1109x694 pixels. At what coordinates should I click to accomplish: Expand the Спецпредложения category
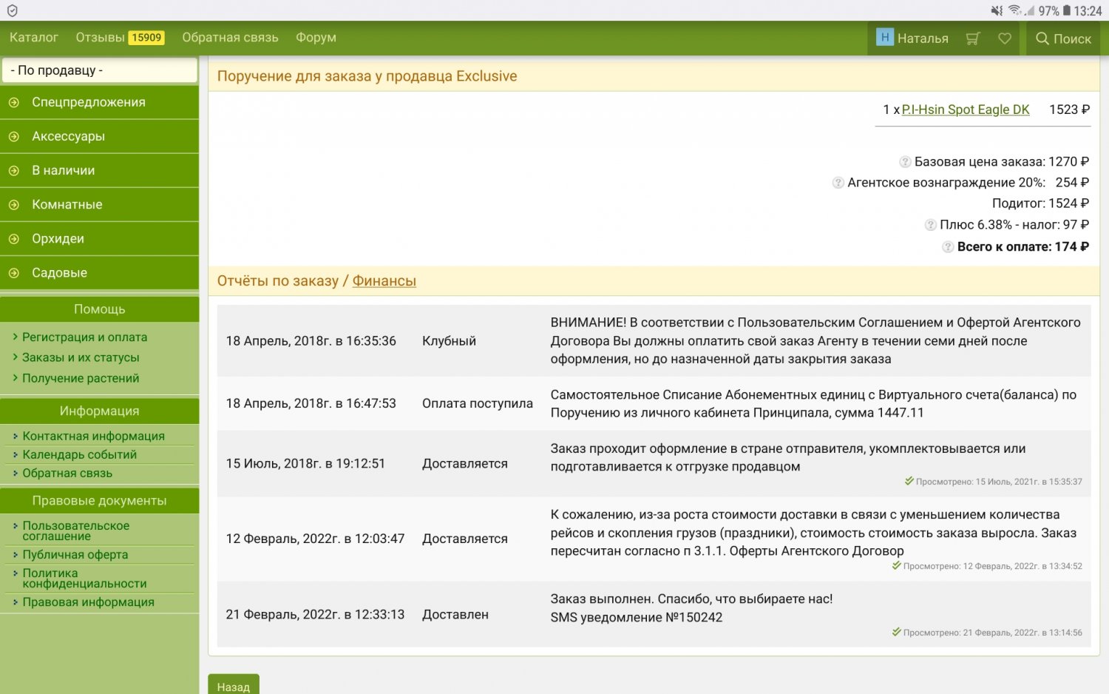[88, 102]
